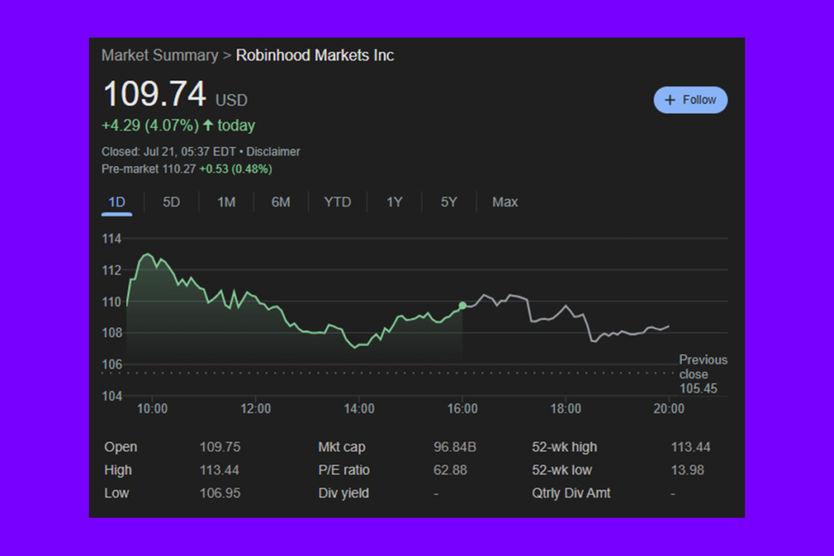Open the 5Y chart range tab
Screen dimensions: 834x556
click(449, 202)
